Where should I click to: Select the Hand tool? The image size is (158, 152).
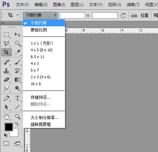[x=6, y=117]
